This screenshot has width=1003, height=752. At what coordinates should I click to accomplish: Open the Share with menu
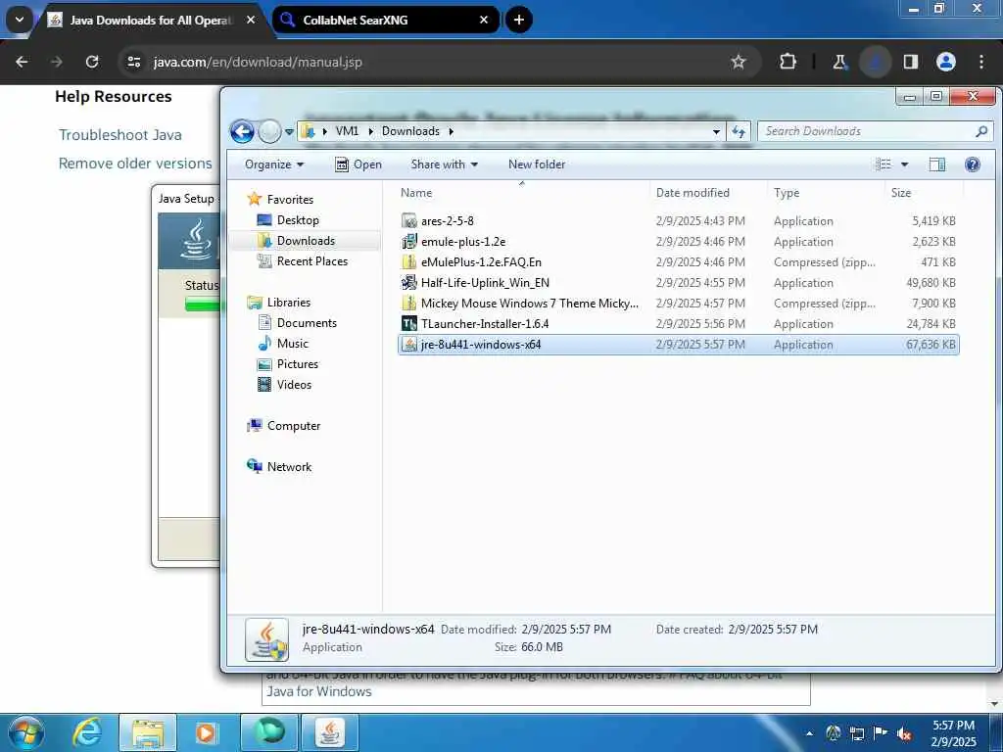pos(444,164)
